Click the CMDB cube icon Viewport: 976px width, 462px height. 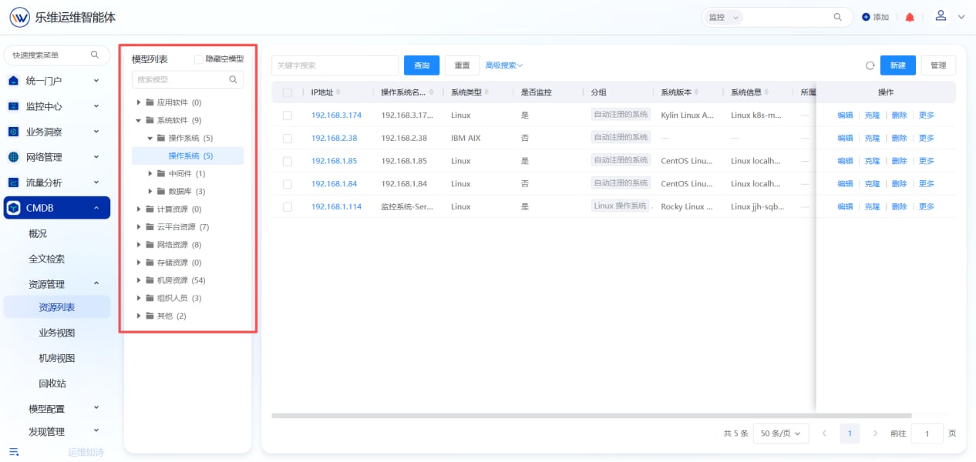(x=13, y=208)
